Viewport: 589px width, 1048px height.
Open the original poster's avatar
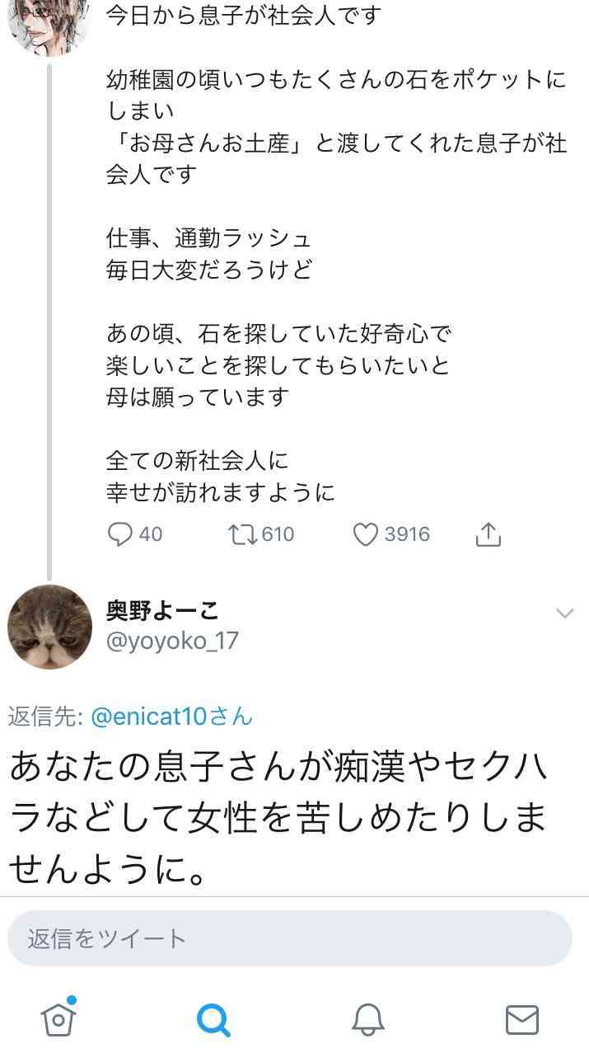tap(49, 16)
